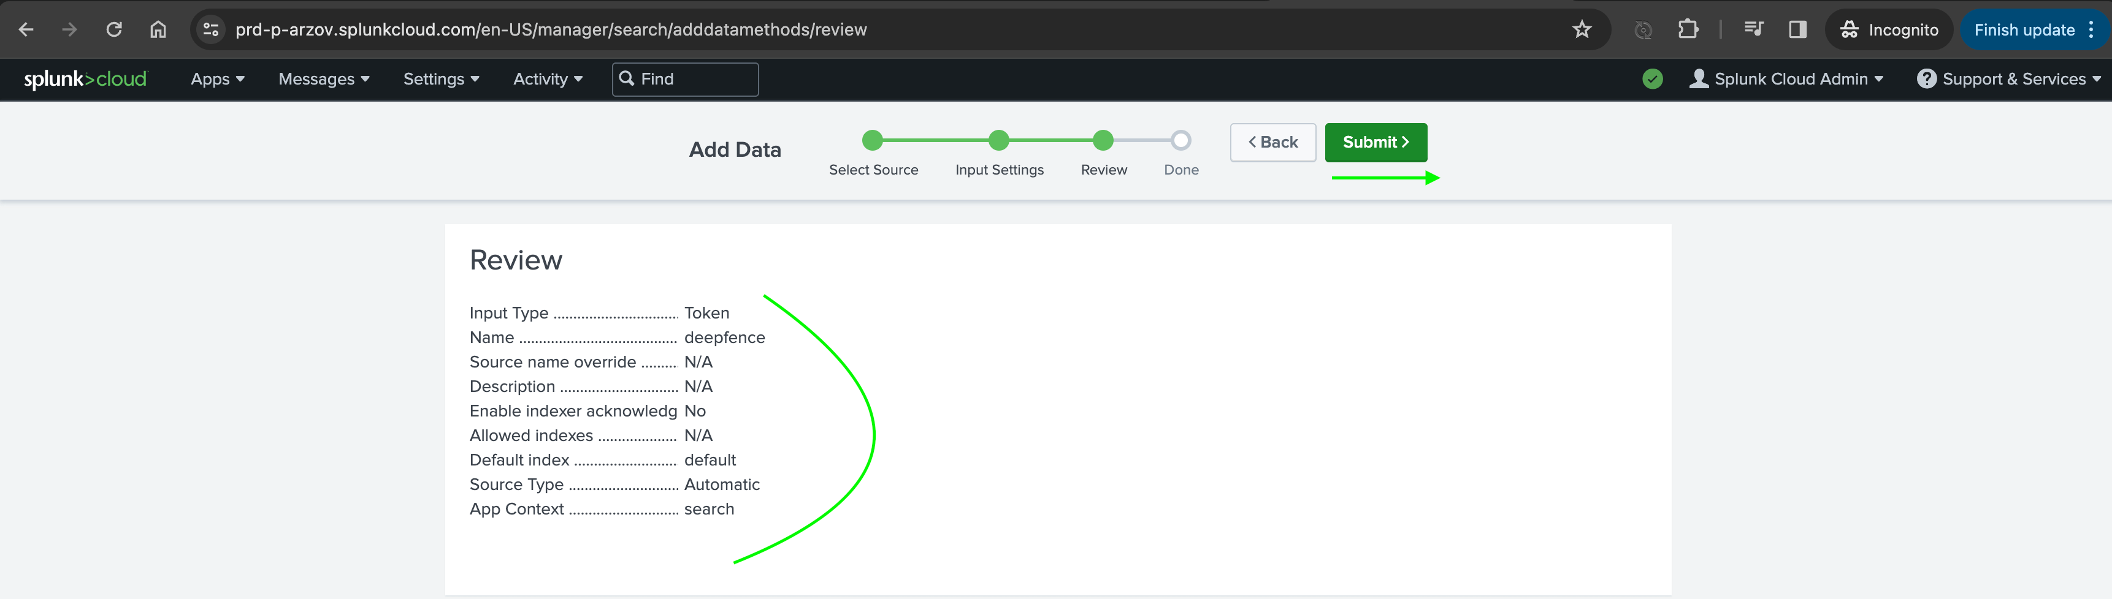The image size is (2112, 599).
Task: Click the question mark help icon
Action: click(x=1927, y=80)
